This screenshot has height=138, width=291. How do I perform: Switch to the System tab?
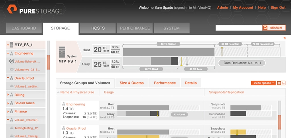pos(171,28)
